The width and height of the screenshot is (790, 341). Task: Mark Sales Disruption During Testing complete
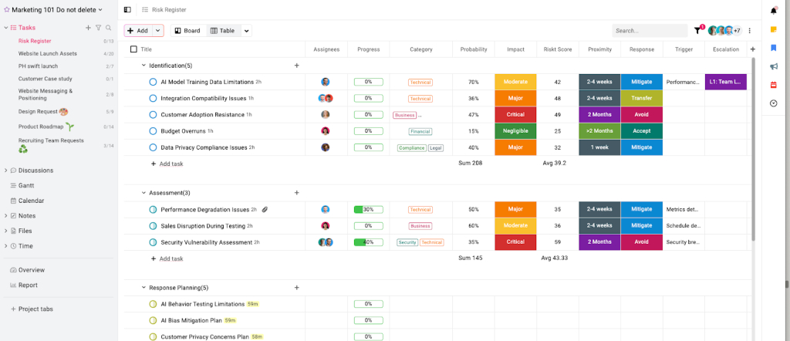point(153,226)
